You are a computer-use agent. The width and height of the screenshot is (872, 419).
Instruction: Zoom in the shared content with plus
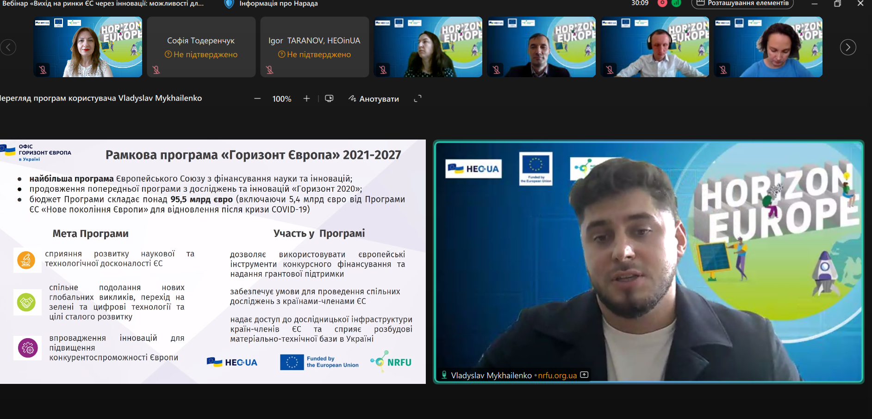pos(306,98)
